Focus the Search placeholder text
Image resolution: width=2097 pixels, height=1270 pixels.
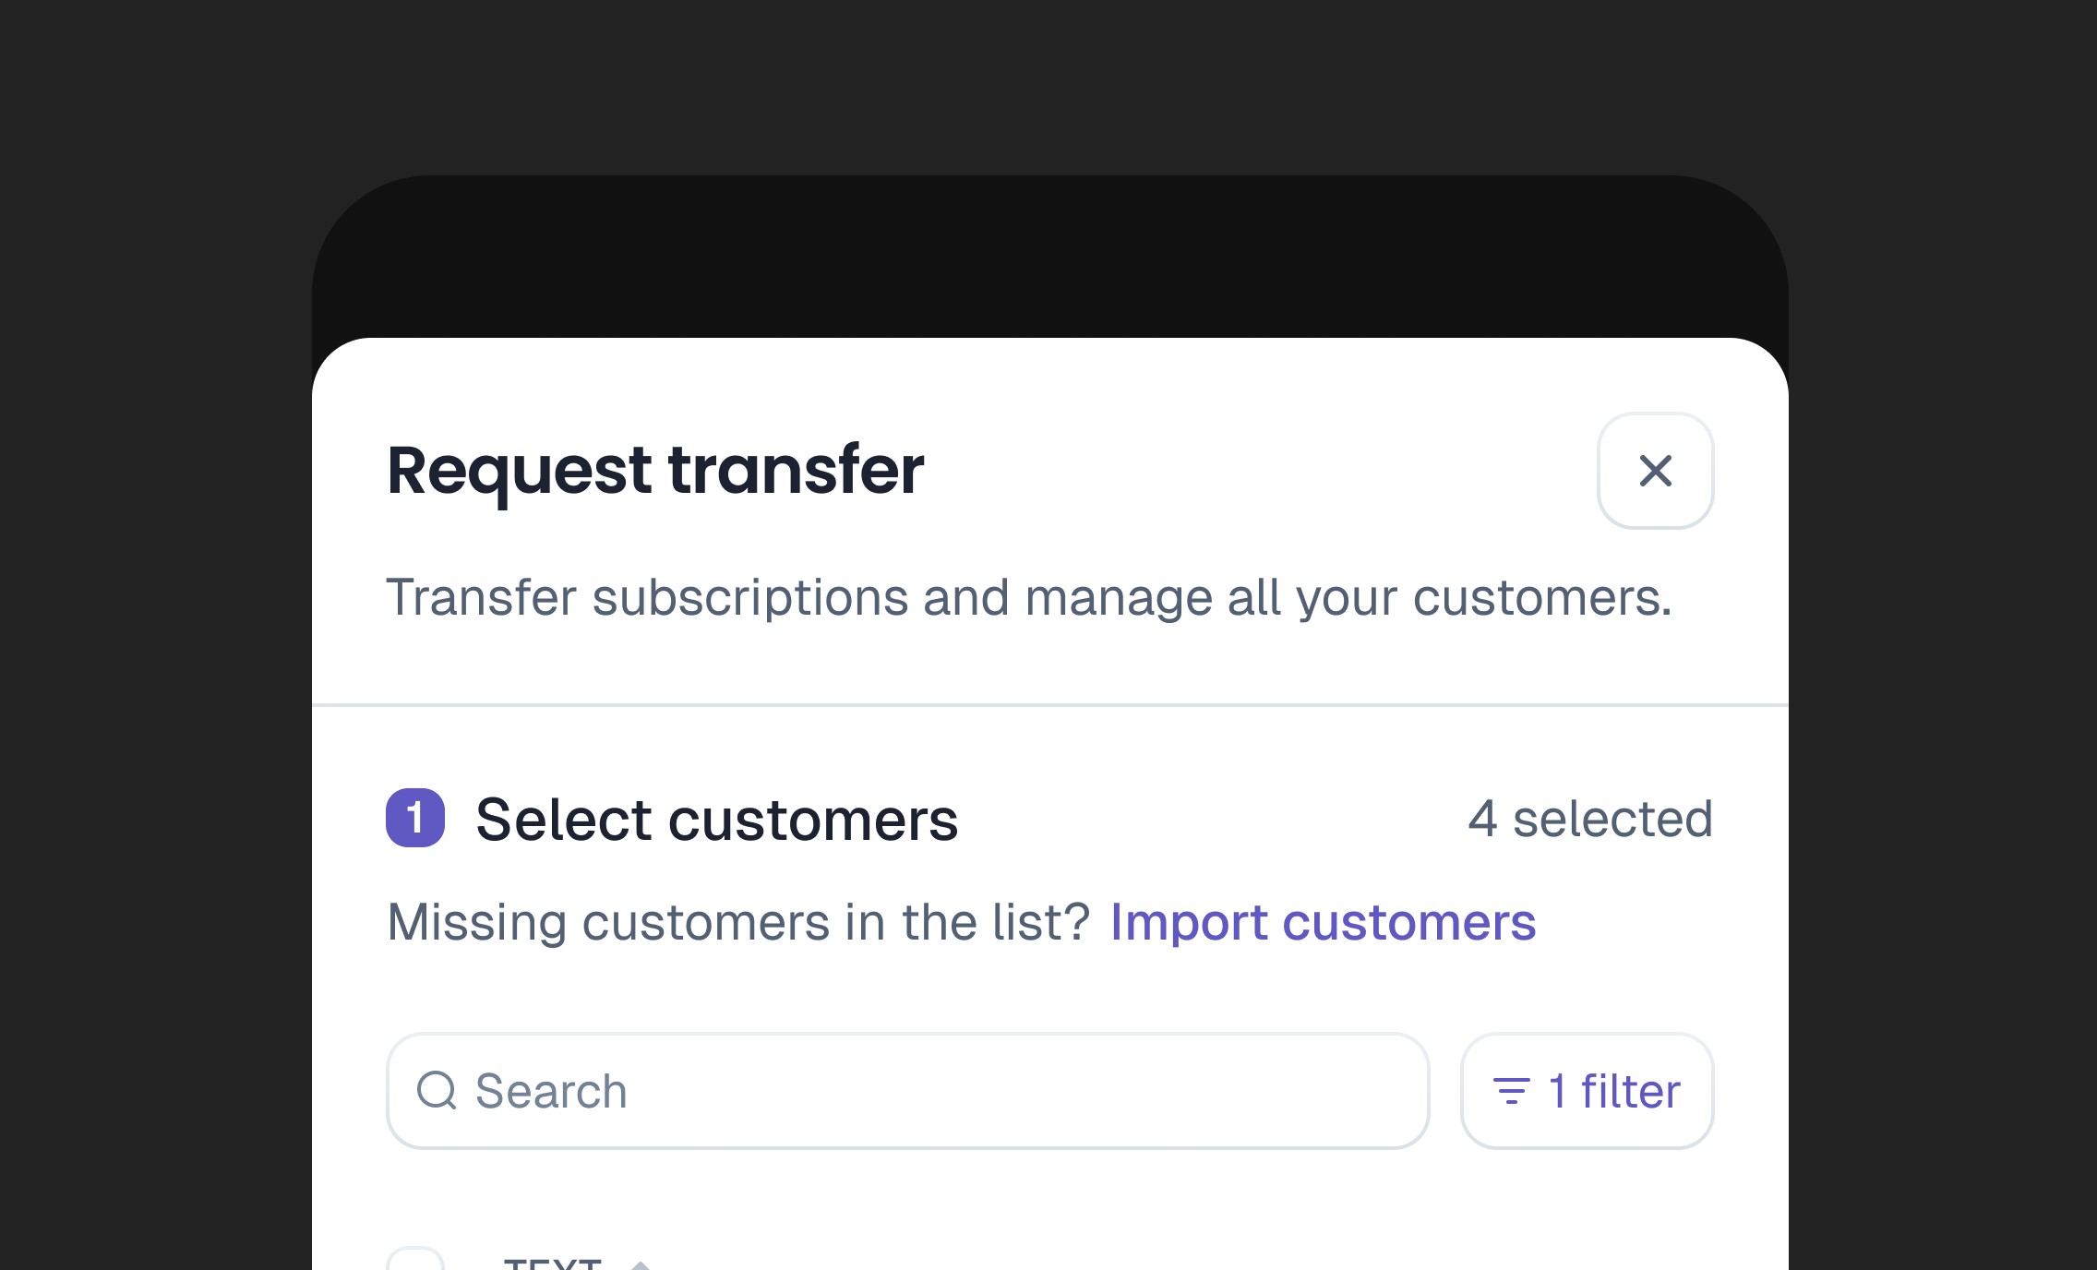(550, 1091)
